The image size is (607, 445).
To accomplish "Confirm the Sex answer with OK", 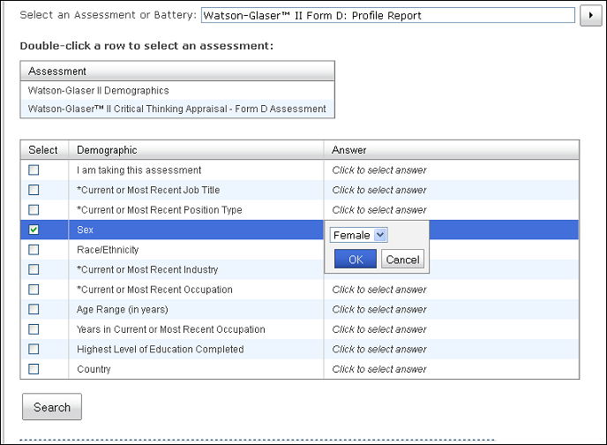I will 356,259.
